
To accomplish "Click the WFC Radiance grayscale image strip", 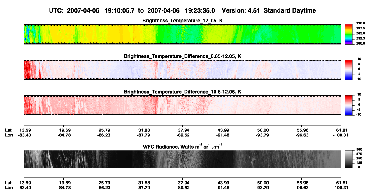I will click(182, 159).
